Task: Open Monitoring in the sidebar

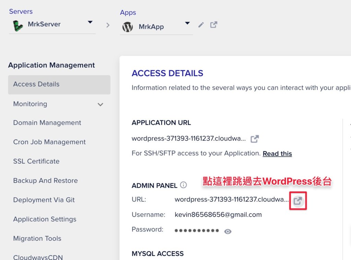Action: click(30, 104)
